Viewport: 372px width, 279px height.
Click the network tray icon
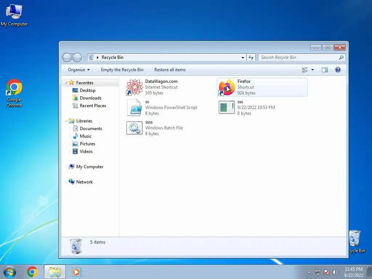click(318, 272)
